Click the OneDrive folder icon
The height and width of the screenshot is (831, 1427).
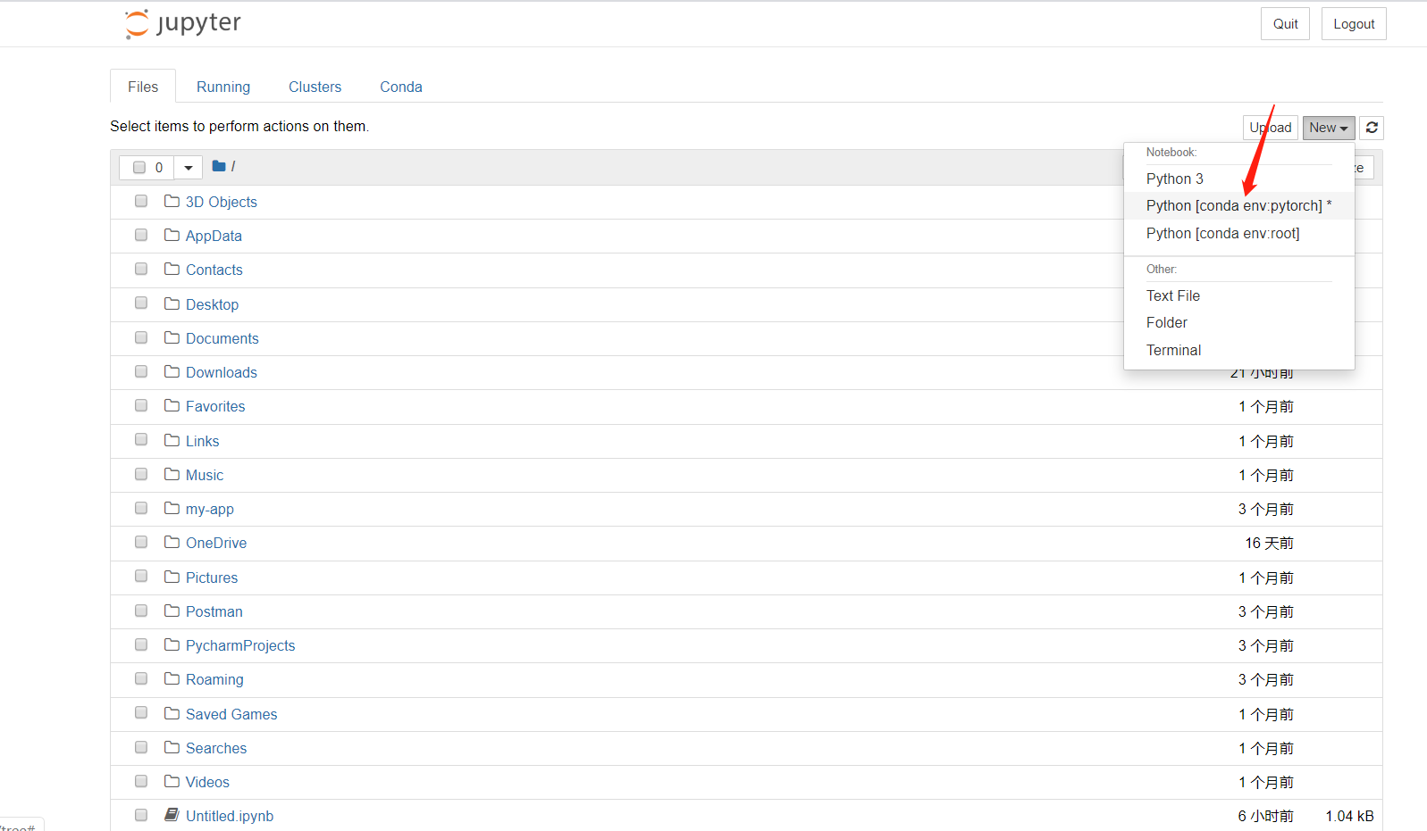[172, 543]
